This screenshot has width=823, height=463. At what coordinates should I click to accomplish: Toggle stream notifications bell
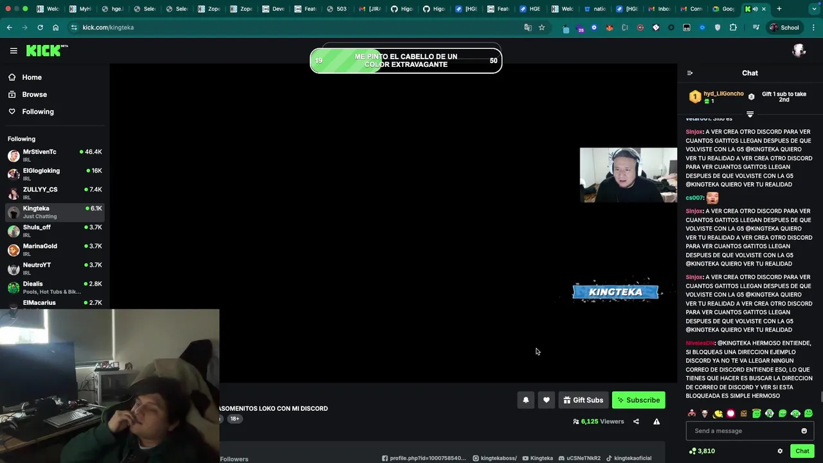525,400
